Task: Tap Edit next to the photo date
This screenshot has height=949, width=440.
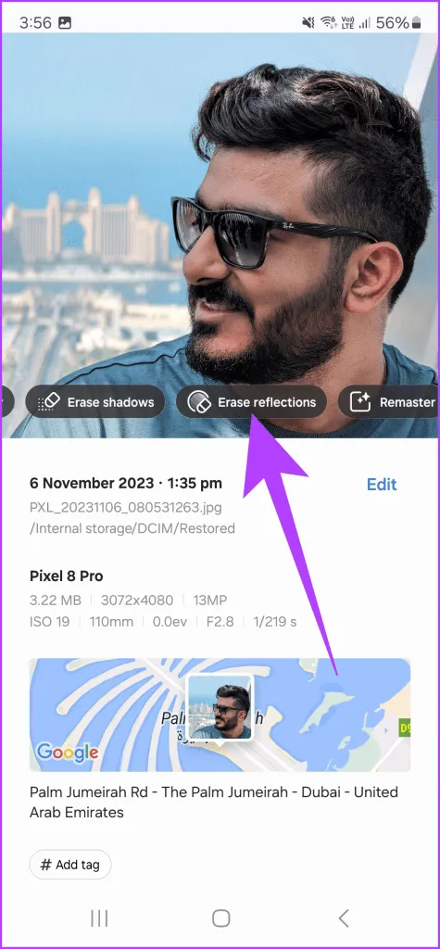Action: pyautogui.click(x=382, y=484)
